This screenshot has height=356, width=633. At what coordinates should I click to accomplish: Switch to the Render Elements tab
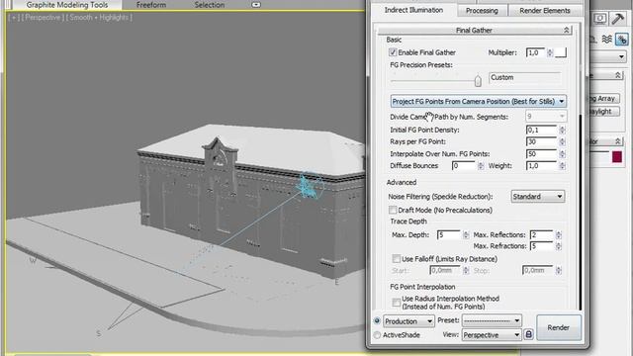tap(545, 11)
